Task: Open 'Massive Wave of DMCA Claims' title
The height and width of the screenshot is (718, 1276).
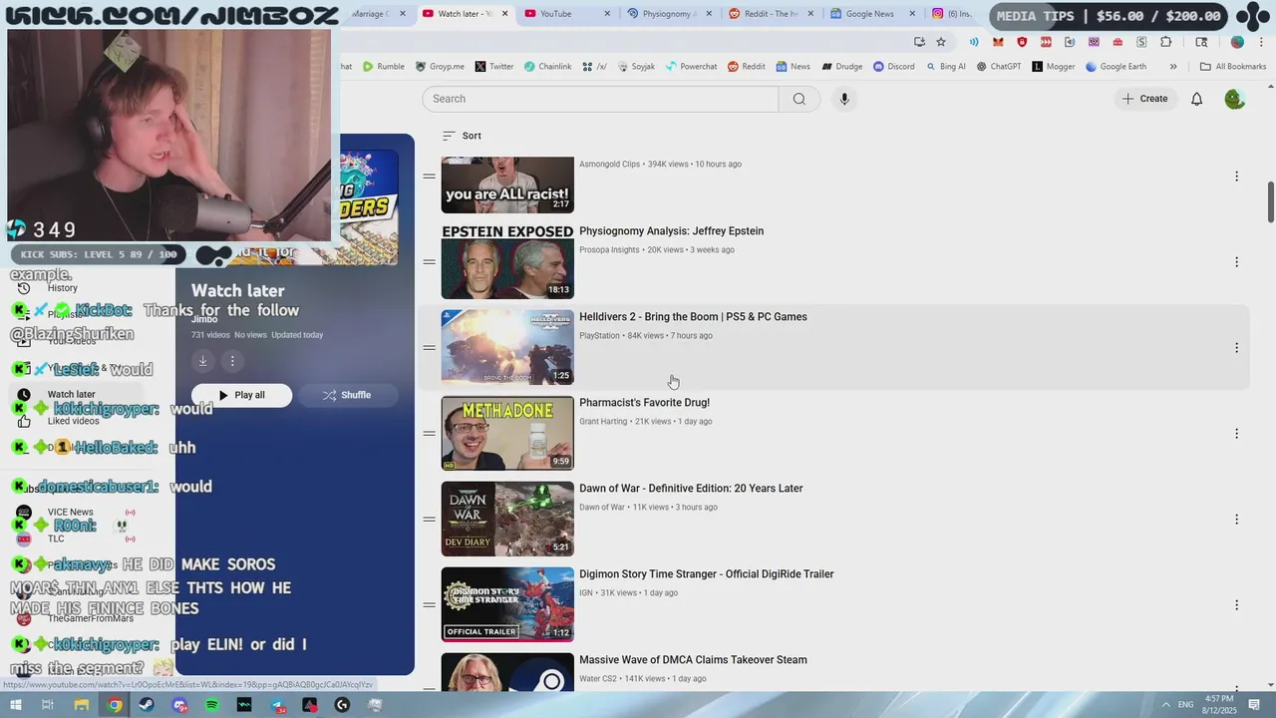Action: [693, 660]
